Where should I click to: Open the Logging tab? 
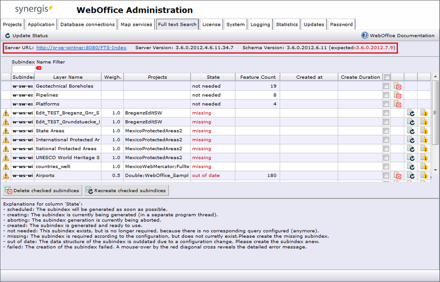(260, 25)
